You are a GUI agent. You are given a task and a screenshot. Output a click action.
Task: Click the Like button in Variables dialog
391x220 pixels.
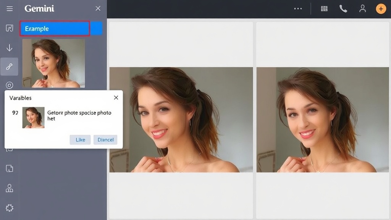[80, 140]
